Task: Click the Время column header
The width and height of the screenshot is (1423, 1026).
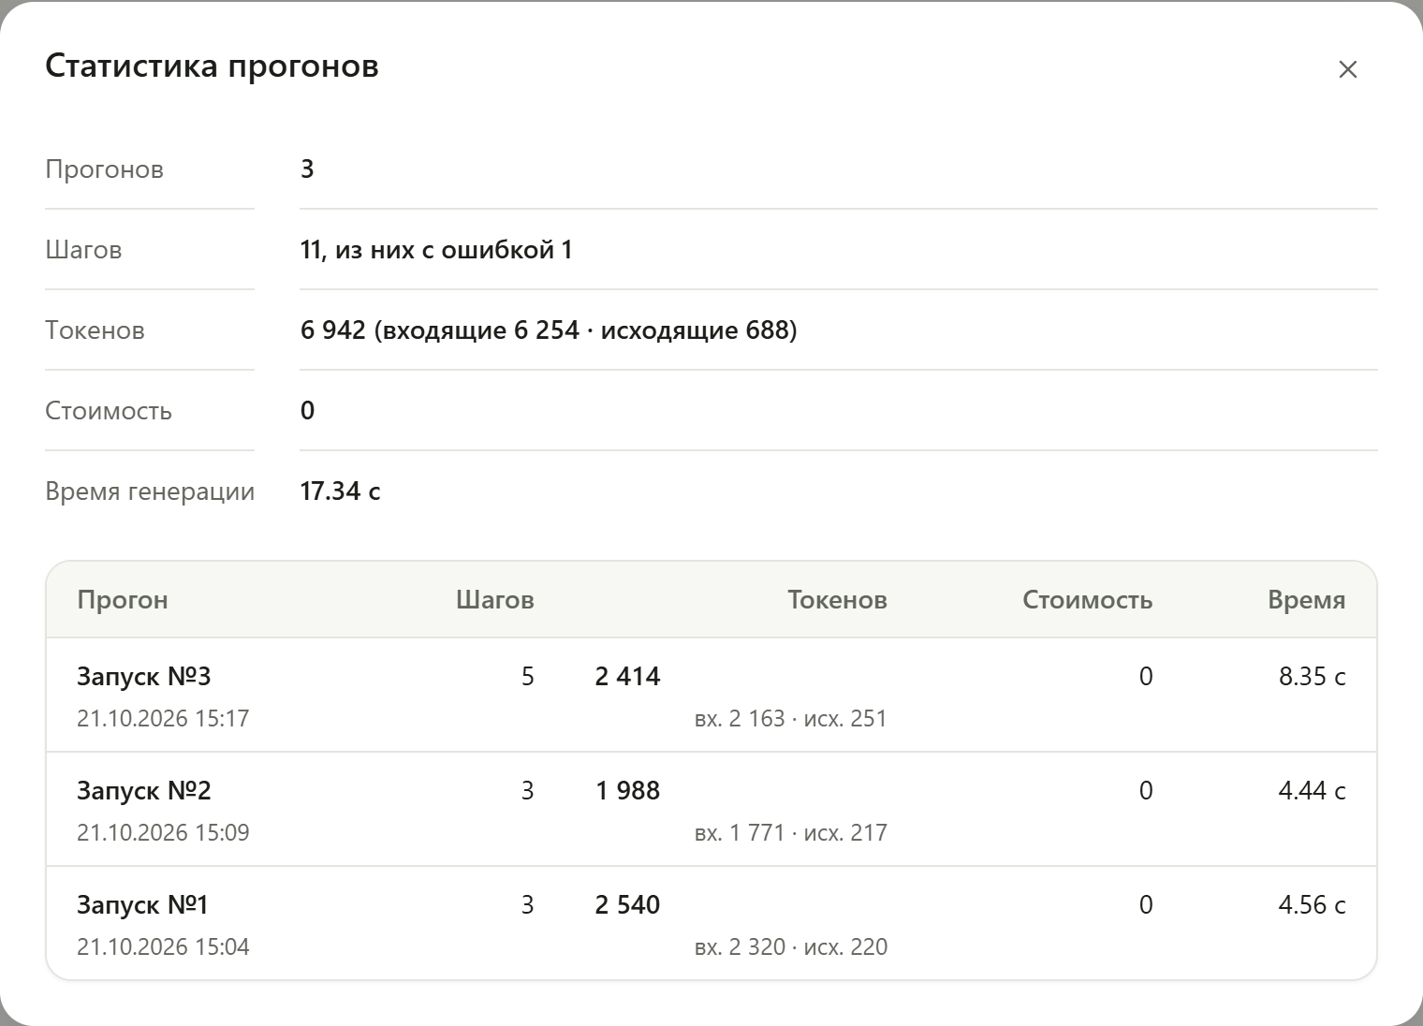Action: click(x=1307, y=600)
